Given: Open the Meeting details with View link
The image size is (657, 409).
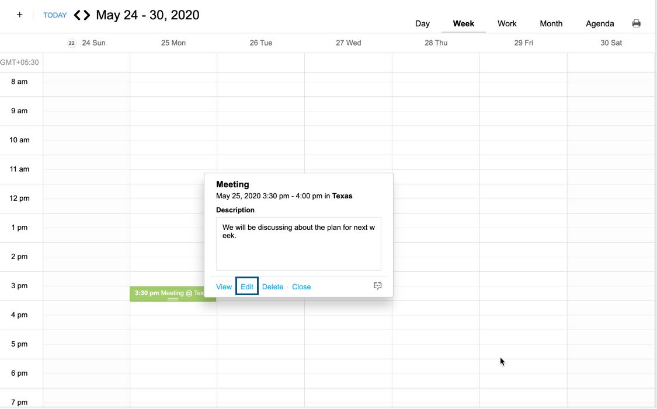Looking at the screenshot, I should tap(224, 286).
